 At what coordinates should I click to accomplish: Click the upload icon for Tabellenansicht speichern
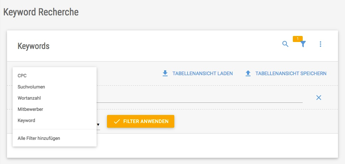(248, 73)
